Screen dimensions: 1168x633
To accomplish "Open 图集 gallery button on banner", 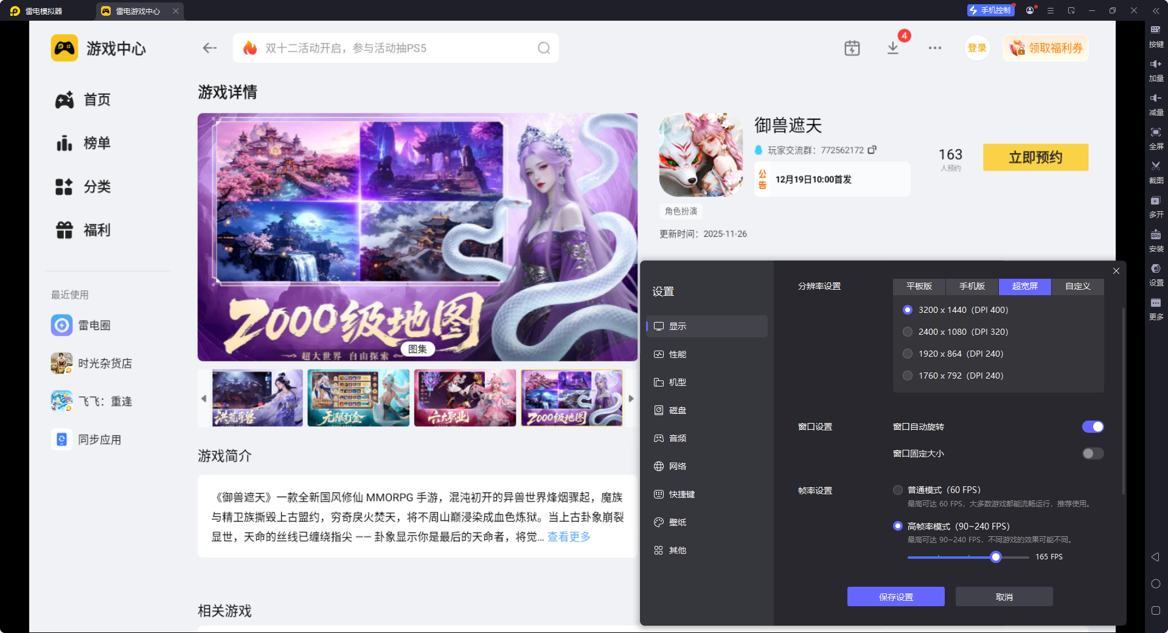I will click(x=418, y=349).
